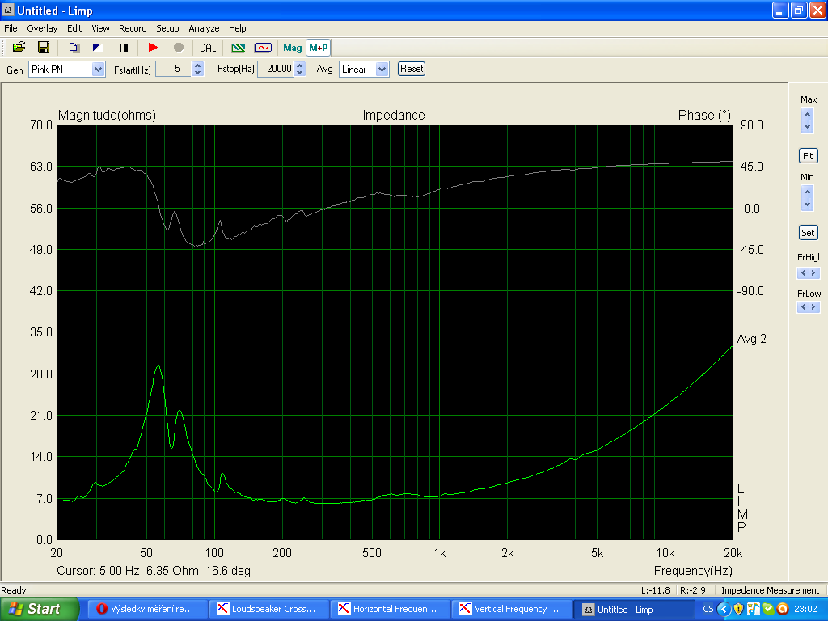Viewport: 828px width, 621px height.
Task: Open the Overlay menu
Action: (x=42, y=28)
